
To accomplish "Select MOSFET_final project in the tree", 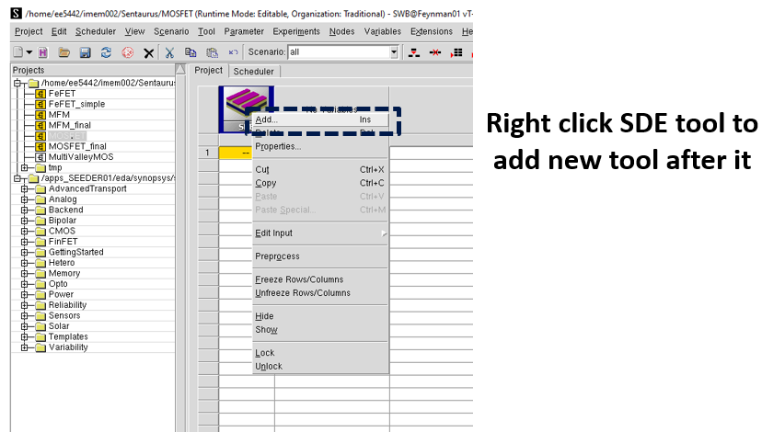I will [x=77, y=146].
